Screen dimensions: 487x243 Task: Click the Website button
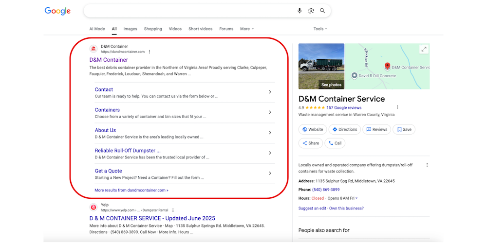(313, 130)
